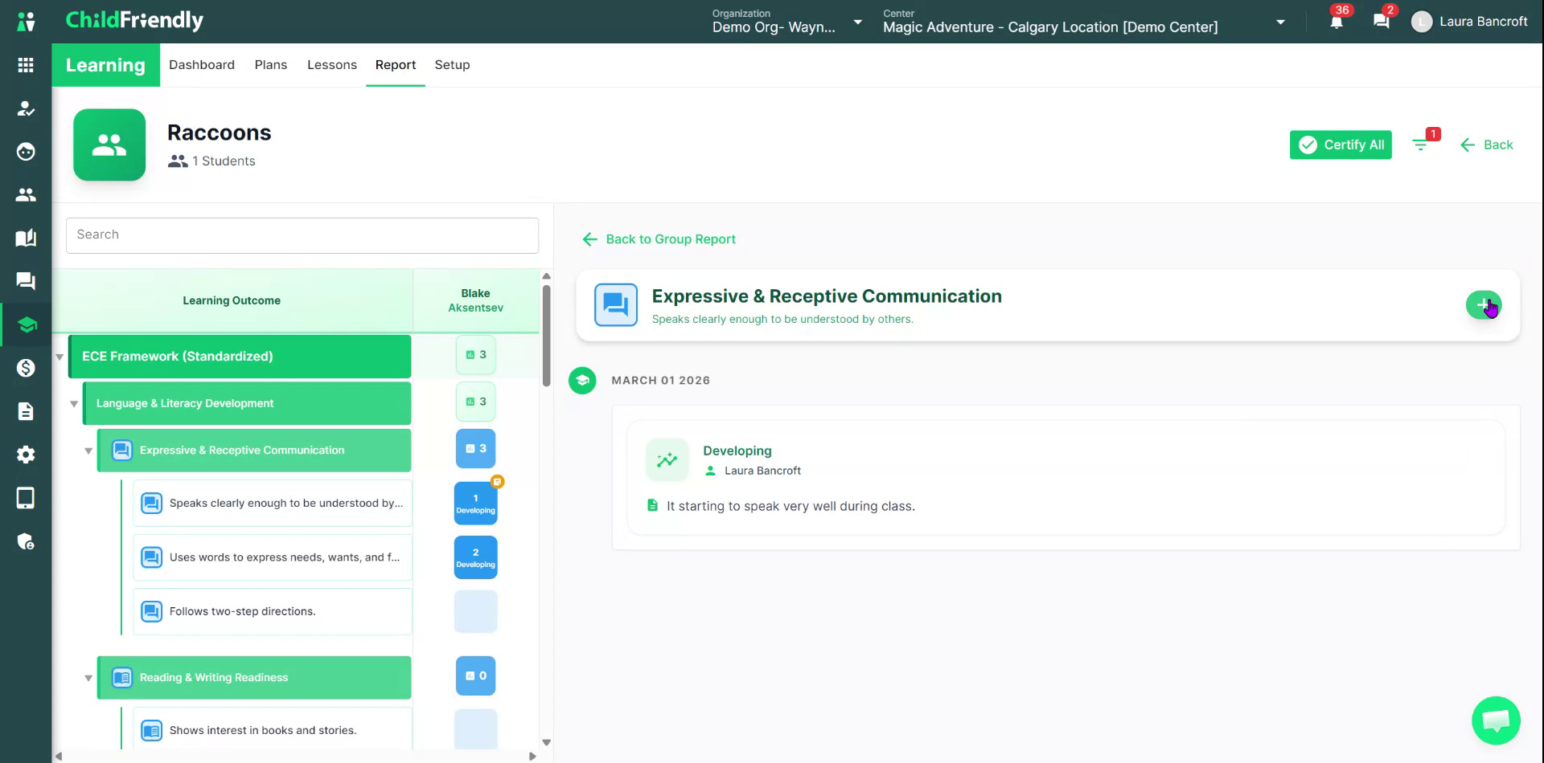The image size is (1544, 763).
Task: Select the '2 Developing' score cell
Action: (476, 557)
